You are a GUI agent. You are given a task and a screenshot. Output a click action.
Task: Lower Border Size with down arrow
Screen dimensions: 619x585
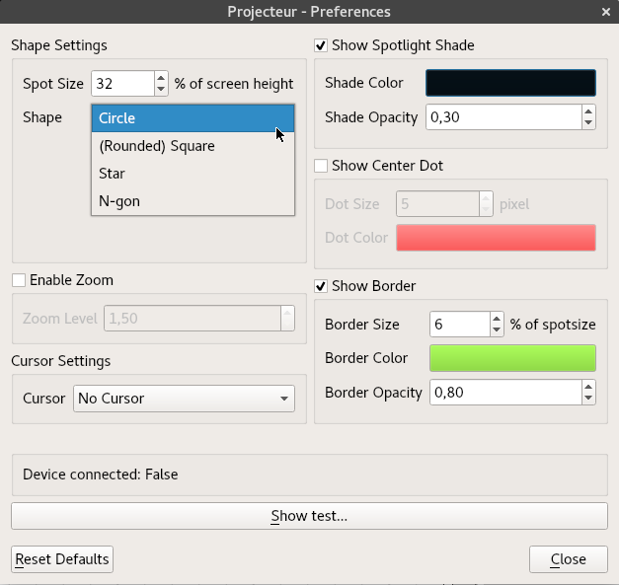[497, 329]
